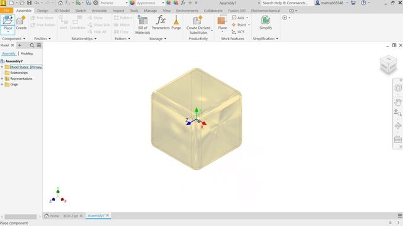Switch to the Inspect ribbon tab

(118, 11)
